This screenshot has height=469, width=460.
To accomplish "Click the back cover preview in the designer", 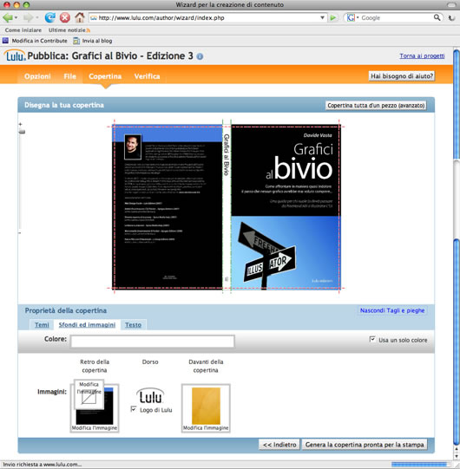I will 168,206.
